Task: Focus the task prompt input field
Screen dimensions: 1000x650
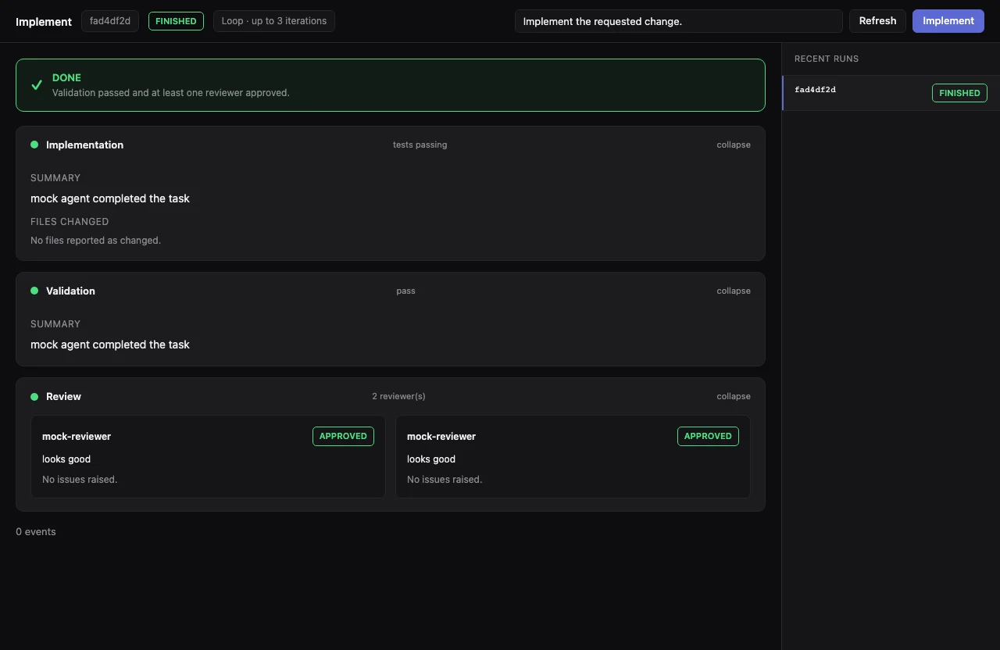Action: (678, 21)
